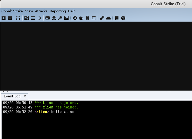The height and width of the screenshot is (139, 192).
Task: Open the Cobalt Strike menu
Action: click(x=12, y=11)
